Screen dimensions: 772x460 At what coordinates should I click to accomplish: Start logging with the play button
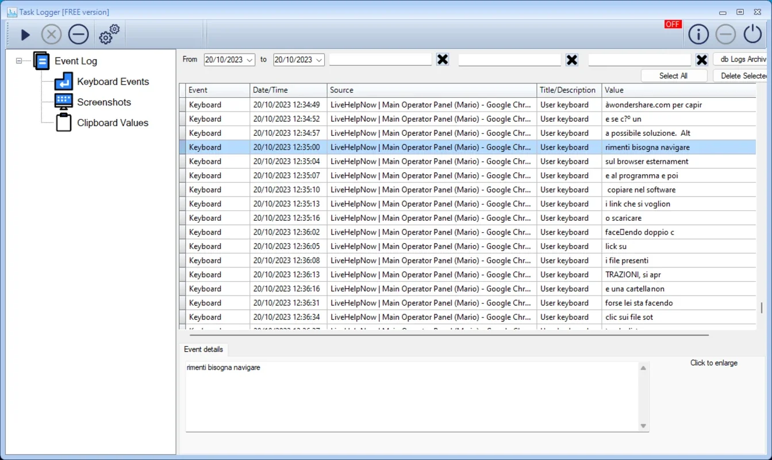25,35
